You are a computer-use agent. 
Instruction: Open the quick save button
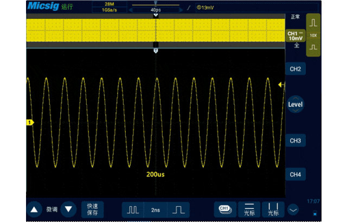point(92,210)
